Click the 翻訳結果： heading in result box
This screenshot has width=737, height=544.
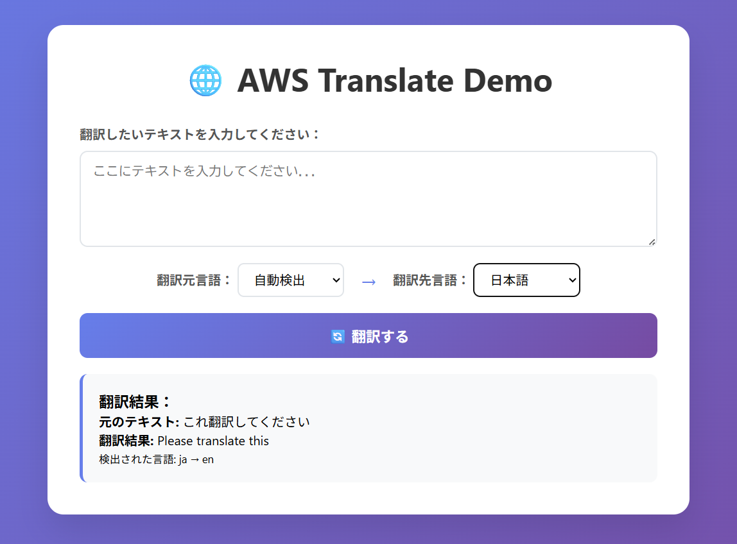pos(134,402)
